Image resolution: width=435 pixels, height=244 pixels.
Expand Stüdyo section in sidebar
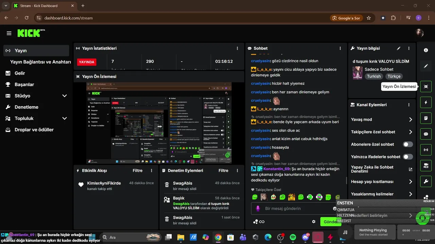pyautogui.click(x=65, y=96)
